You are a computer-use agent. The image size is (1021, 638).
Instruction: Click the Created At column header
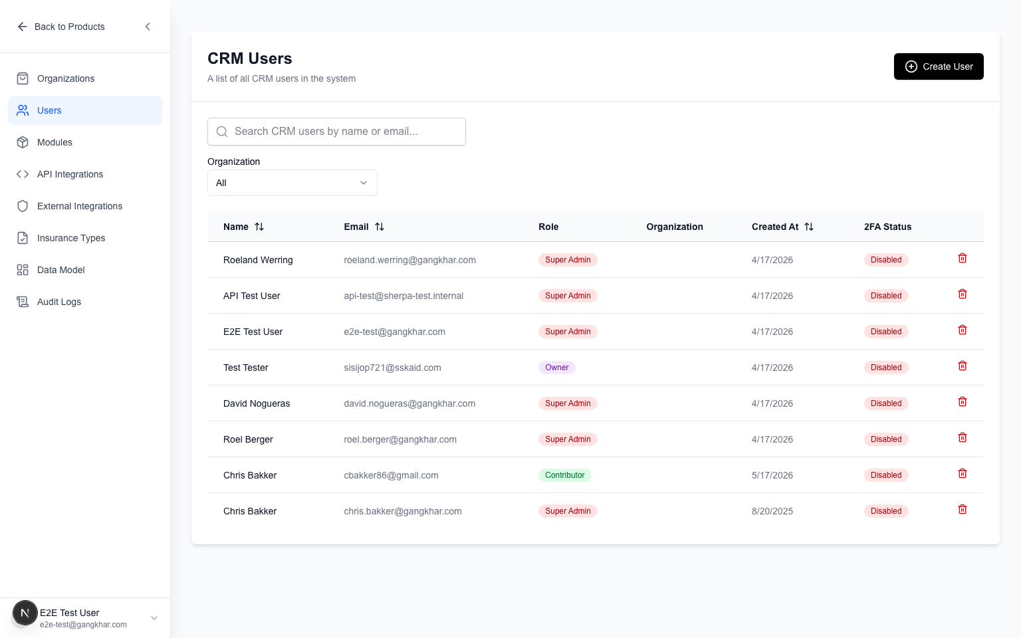pos(775,227)
